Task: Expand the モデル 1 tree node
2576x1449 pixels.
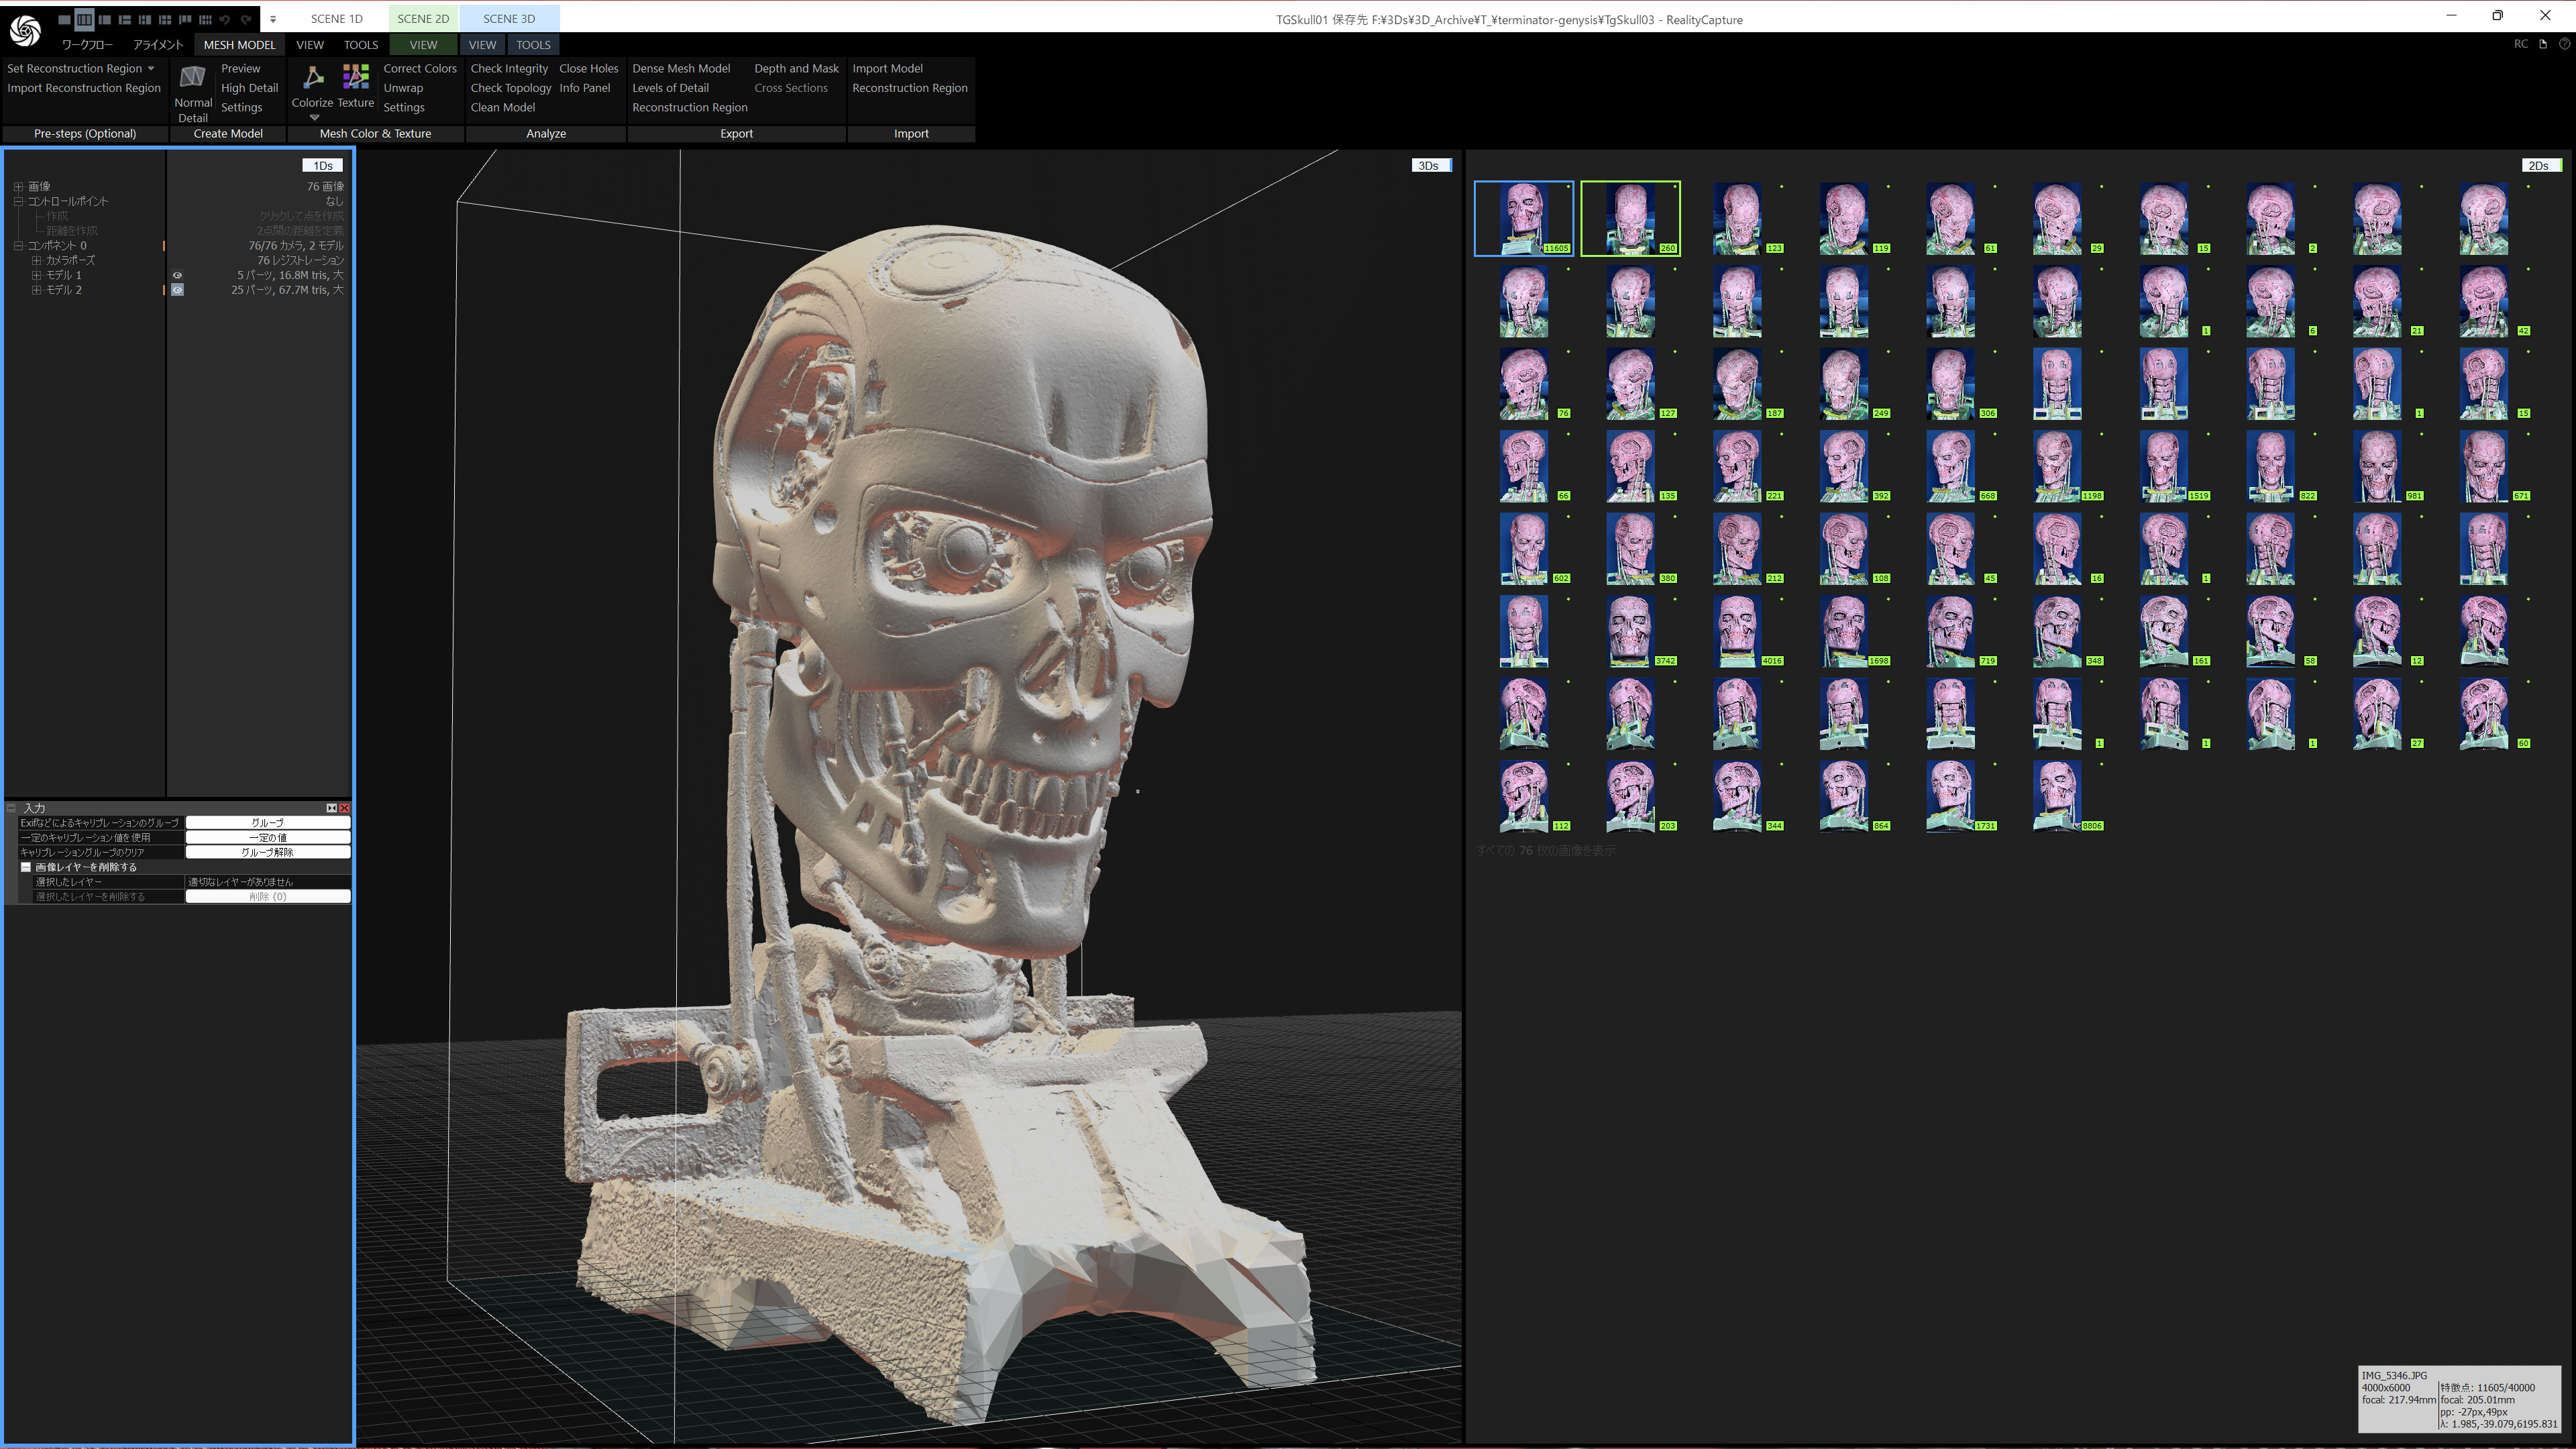Action: (36, 275)
